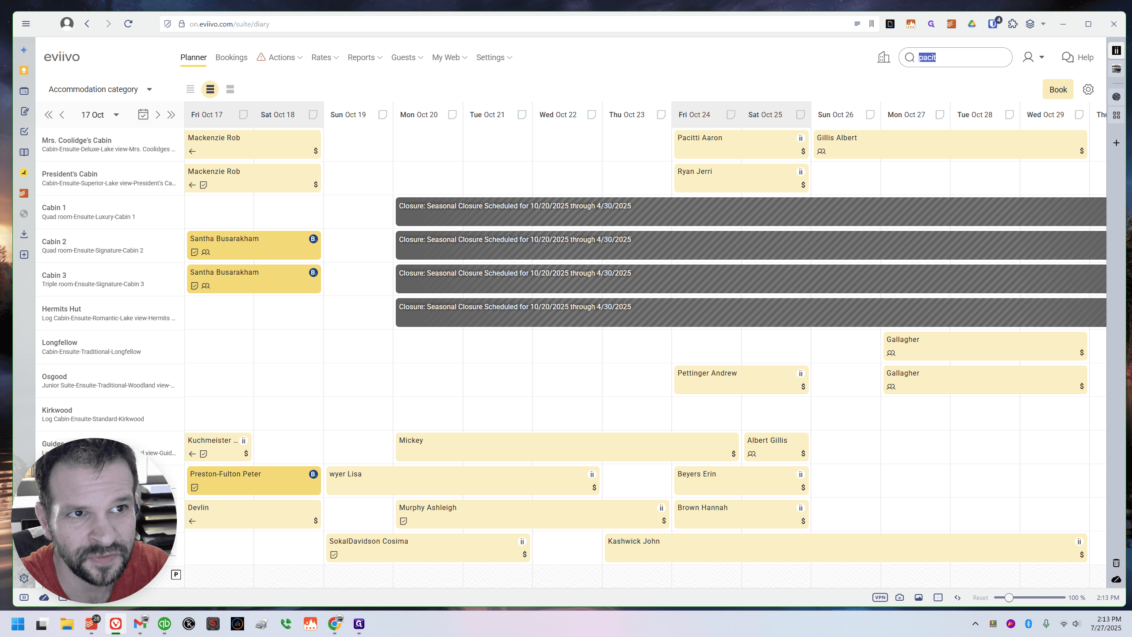Open the Help link

coord(1078,58)
